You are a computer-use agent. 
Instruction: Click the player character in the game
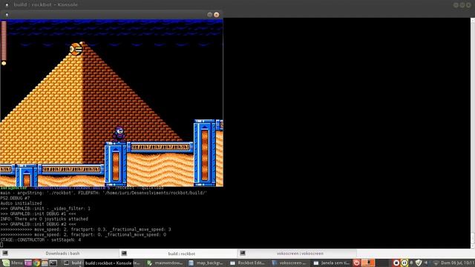pyautogui.click(x=119, y=134)
